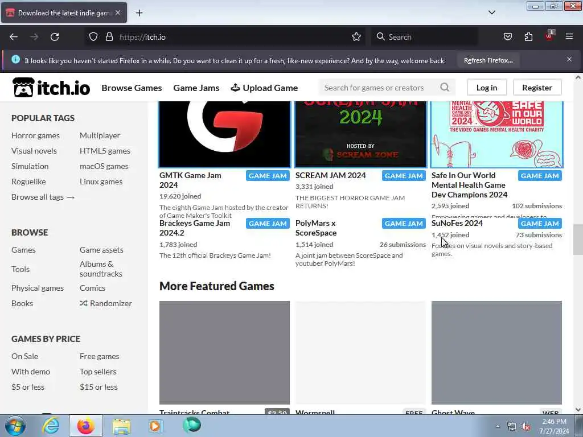Open PolyMars x ScoreSpace jam link

pos(316,228)
